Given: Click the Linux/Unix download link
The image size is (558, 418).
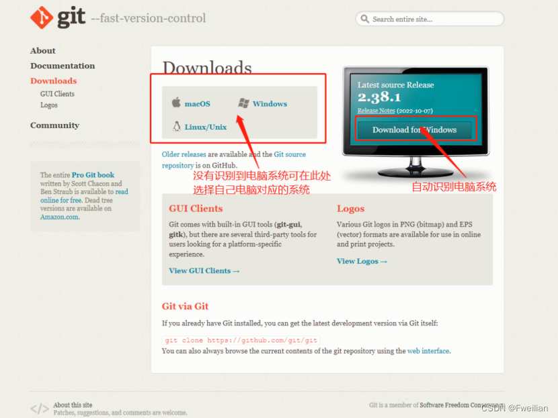Looking at the screenshot, I should [x=205, y=127].
